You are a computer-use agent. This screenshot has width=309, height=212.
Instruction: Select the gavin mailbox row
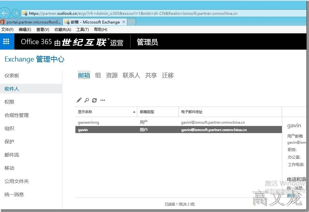pos(179,130)
